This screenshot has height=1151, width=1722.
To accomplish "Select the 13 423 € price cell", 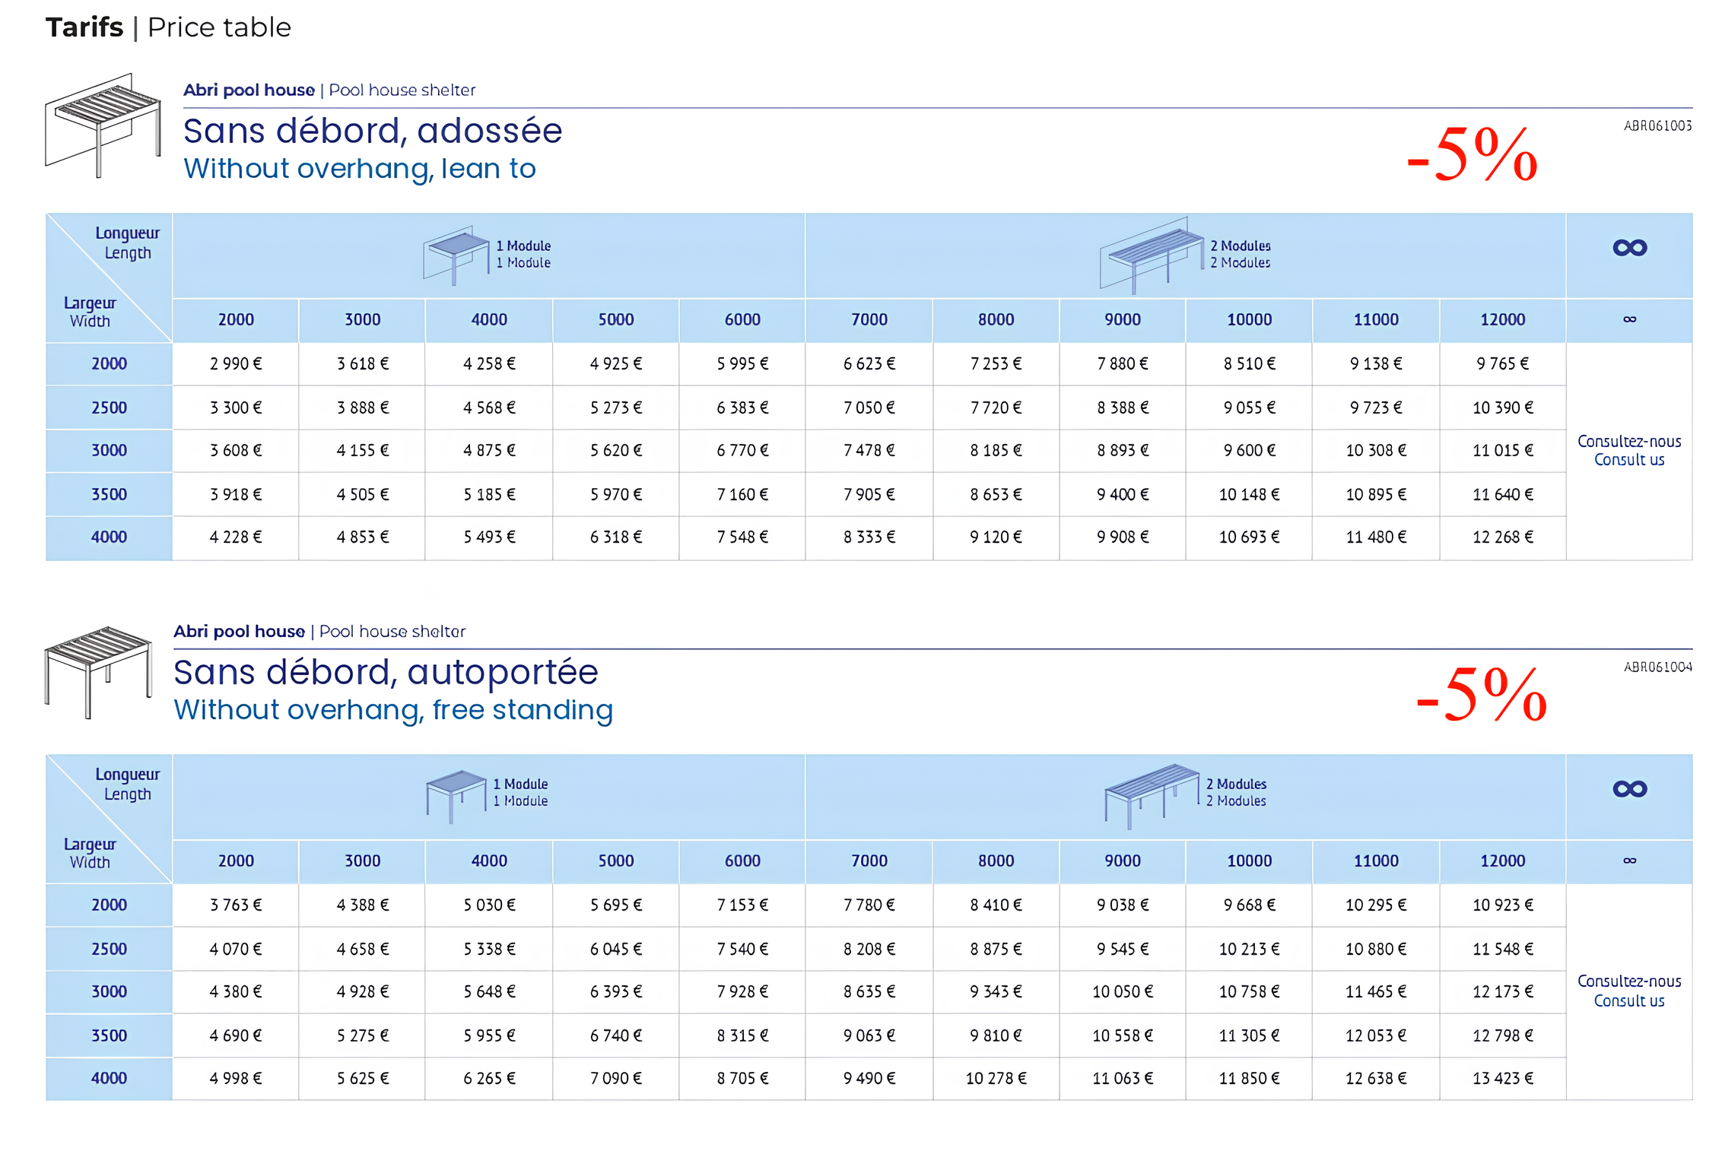I will click(1502, 1079).
